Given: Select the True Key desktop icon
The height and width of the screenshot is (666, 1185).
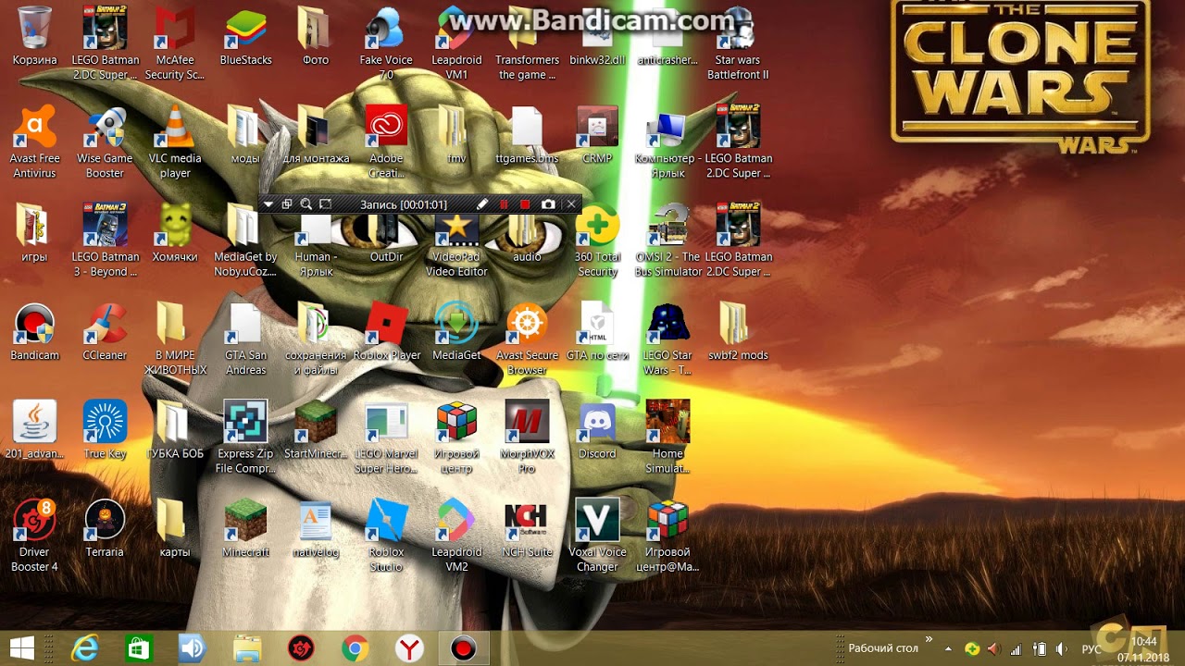Looking at the screenshot, I should point(105,430).
